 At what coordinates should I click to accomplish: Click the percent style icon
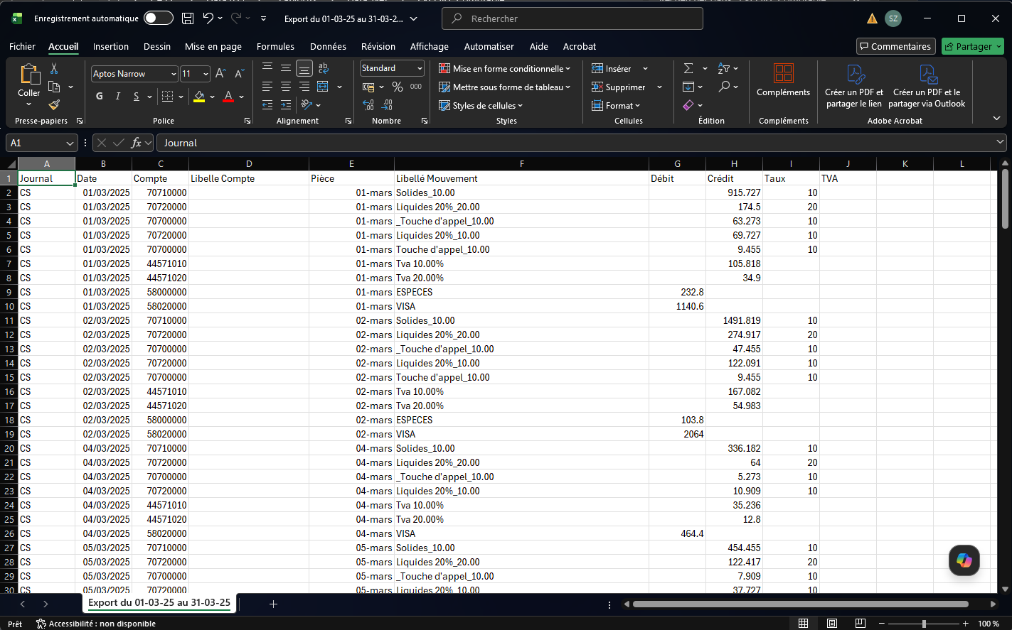397,87
